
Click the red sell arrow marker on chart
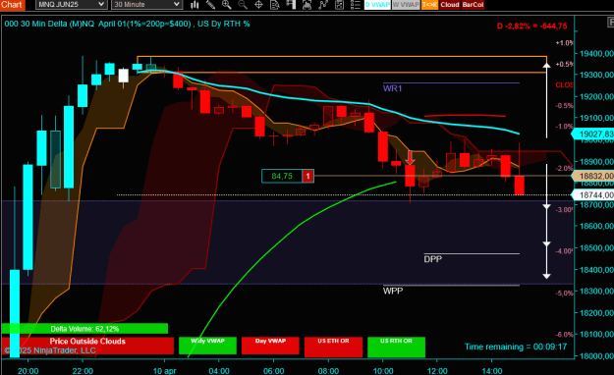click(410, 157)
